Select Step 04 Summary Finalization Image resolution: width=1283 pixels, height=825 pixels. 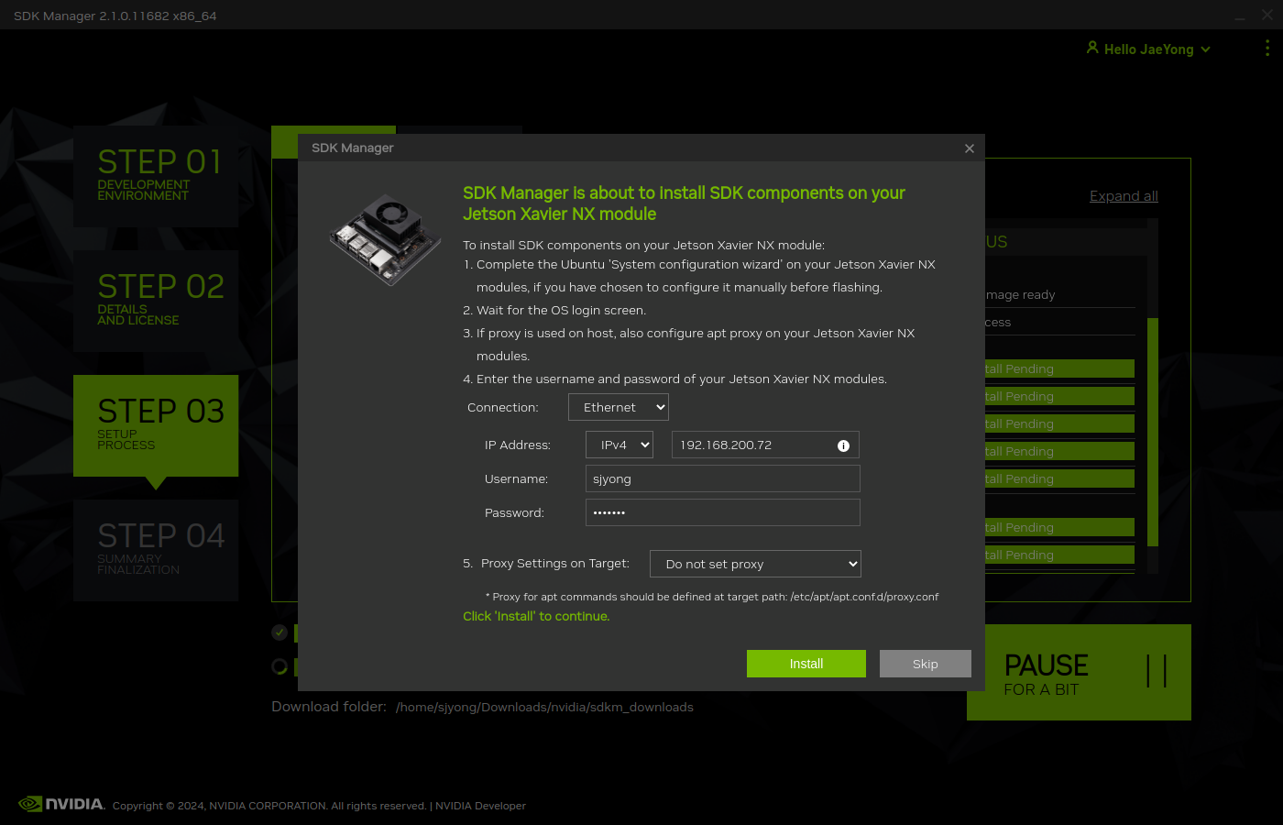(x=156, y=550)
